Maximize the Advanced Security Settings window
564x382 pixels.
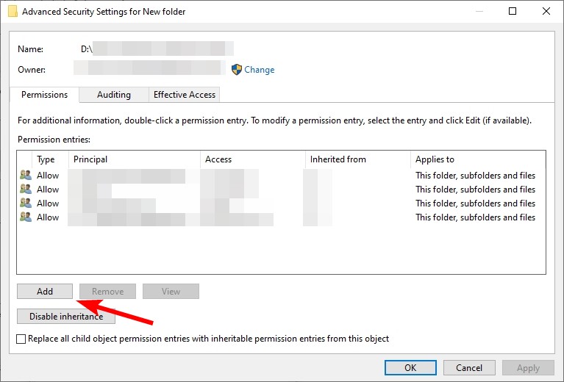513,11
